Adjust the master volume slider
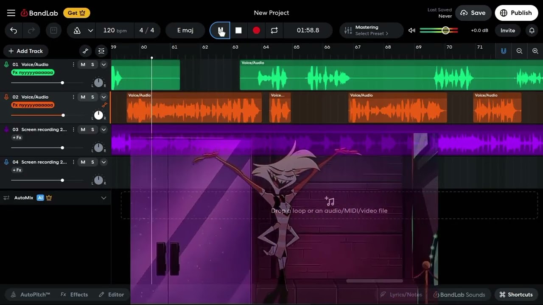This screenshot has width=543, height=305. click(439, 30)
